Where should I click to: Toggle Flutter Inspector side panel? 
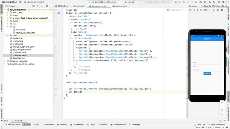pyautogui.click(x=229, y=47)
